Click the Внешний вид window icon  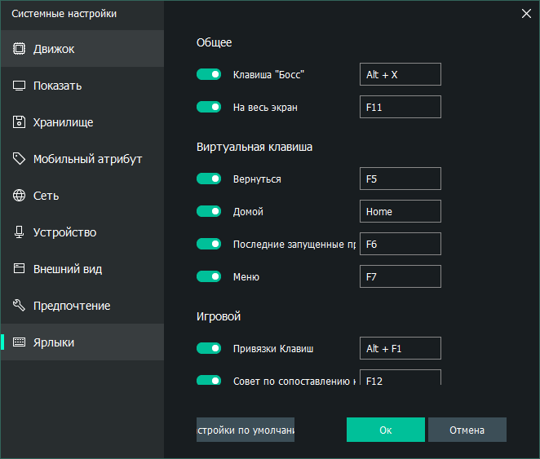tap(19, 269)
